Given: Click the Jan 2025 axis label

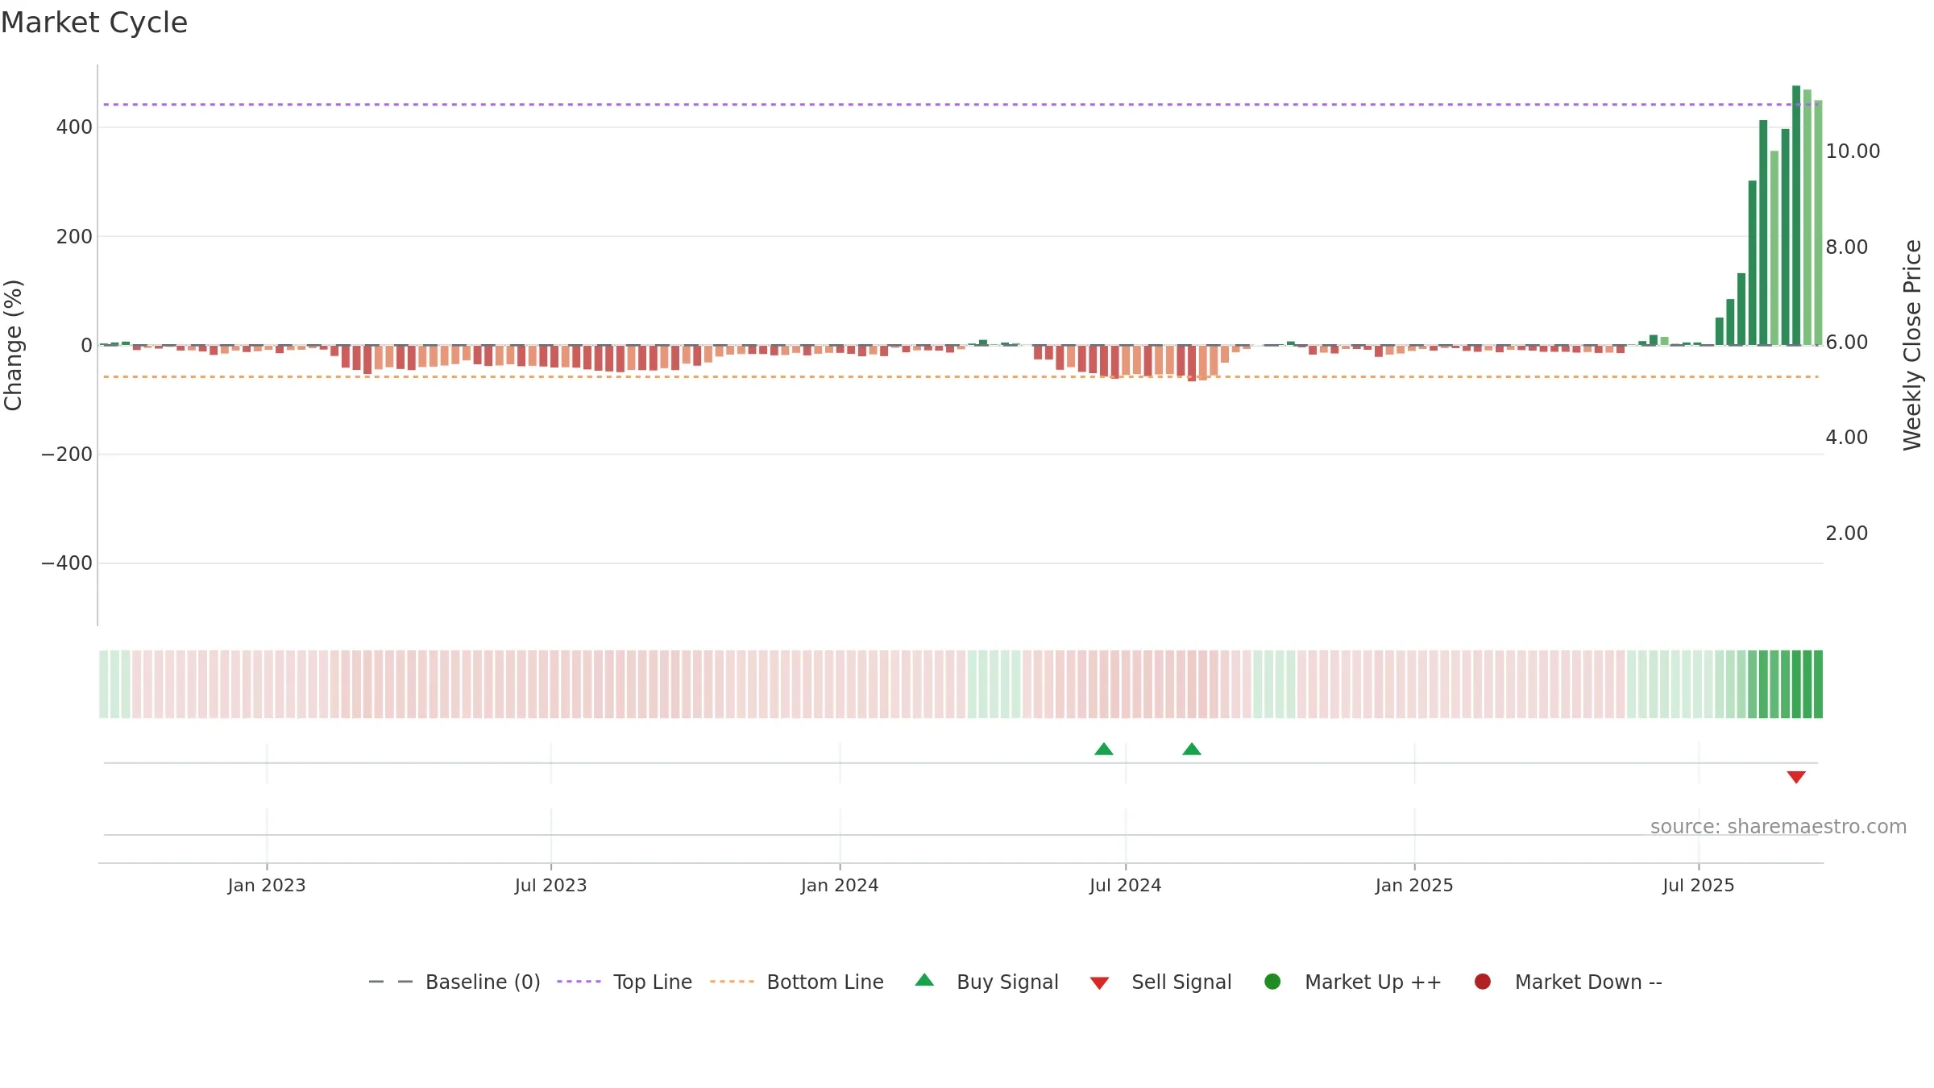Looking at the screenshot, I should tap(1414, 886).
